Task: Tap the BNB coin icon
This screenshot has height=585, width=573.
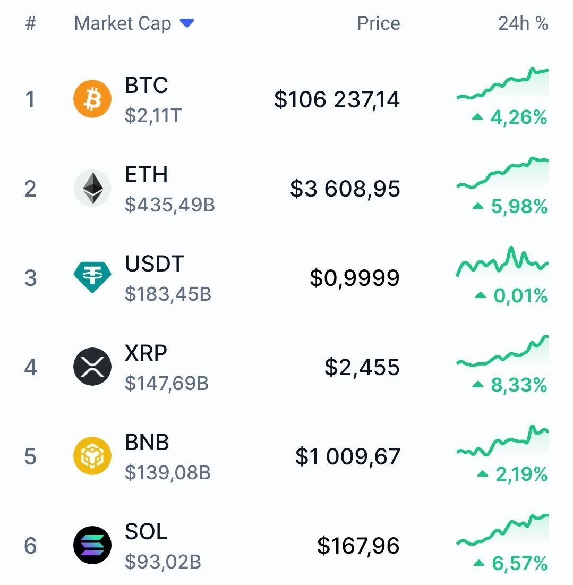Action: 92,456
